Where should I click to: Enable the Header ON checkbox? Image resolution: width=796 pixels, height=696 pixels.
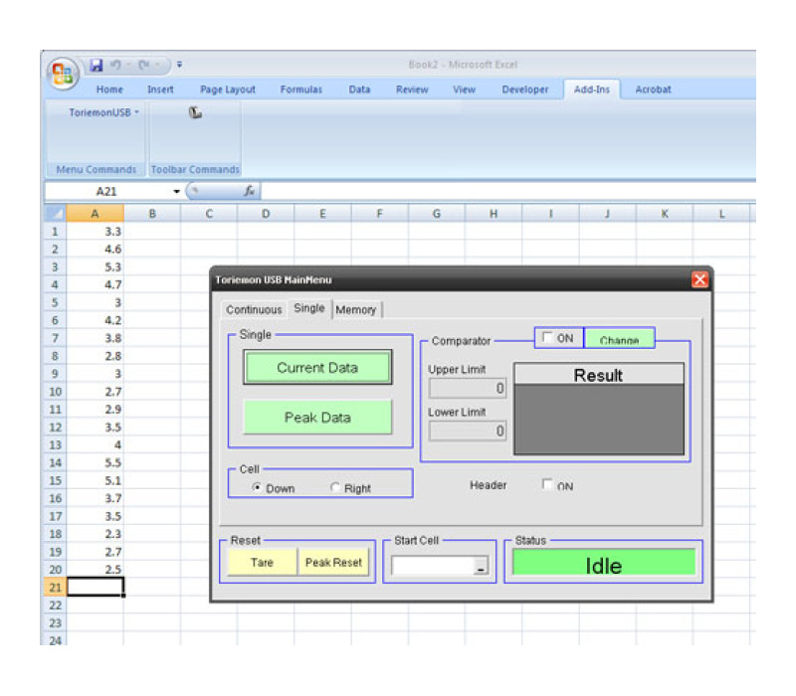tap(547, 484)
